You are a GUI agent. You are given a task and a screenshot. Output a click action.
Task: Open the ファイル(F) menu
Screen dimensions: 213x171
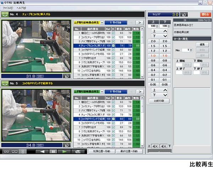pyautogui.click(x=8, y=8)
